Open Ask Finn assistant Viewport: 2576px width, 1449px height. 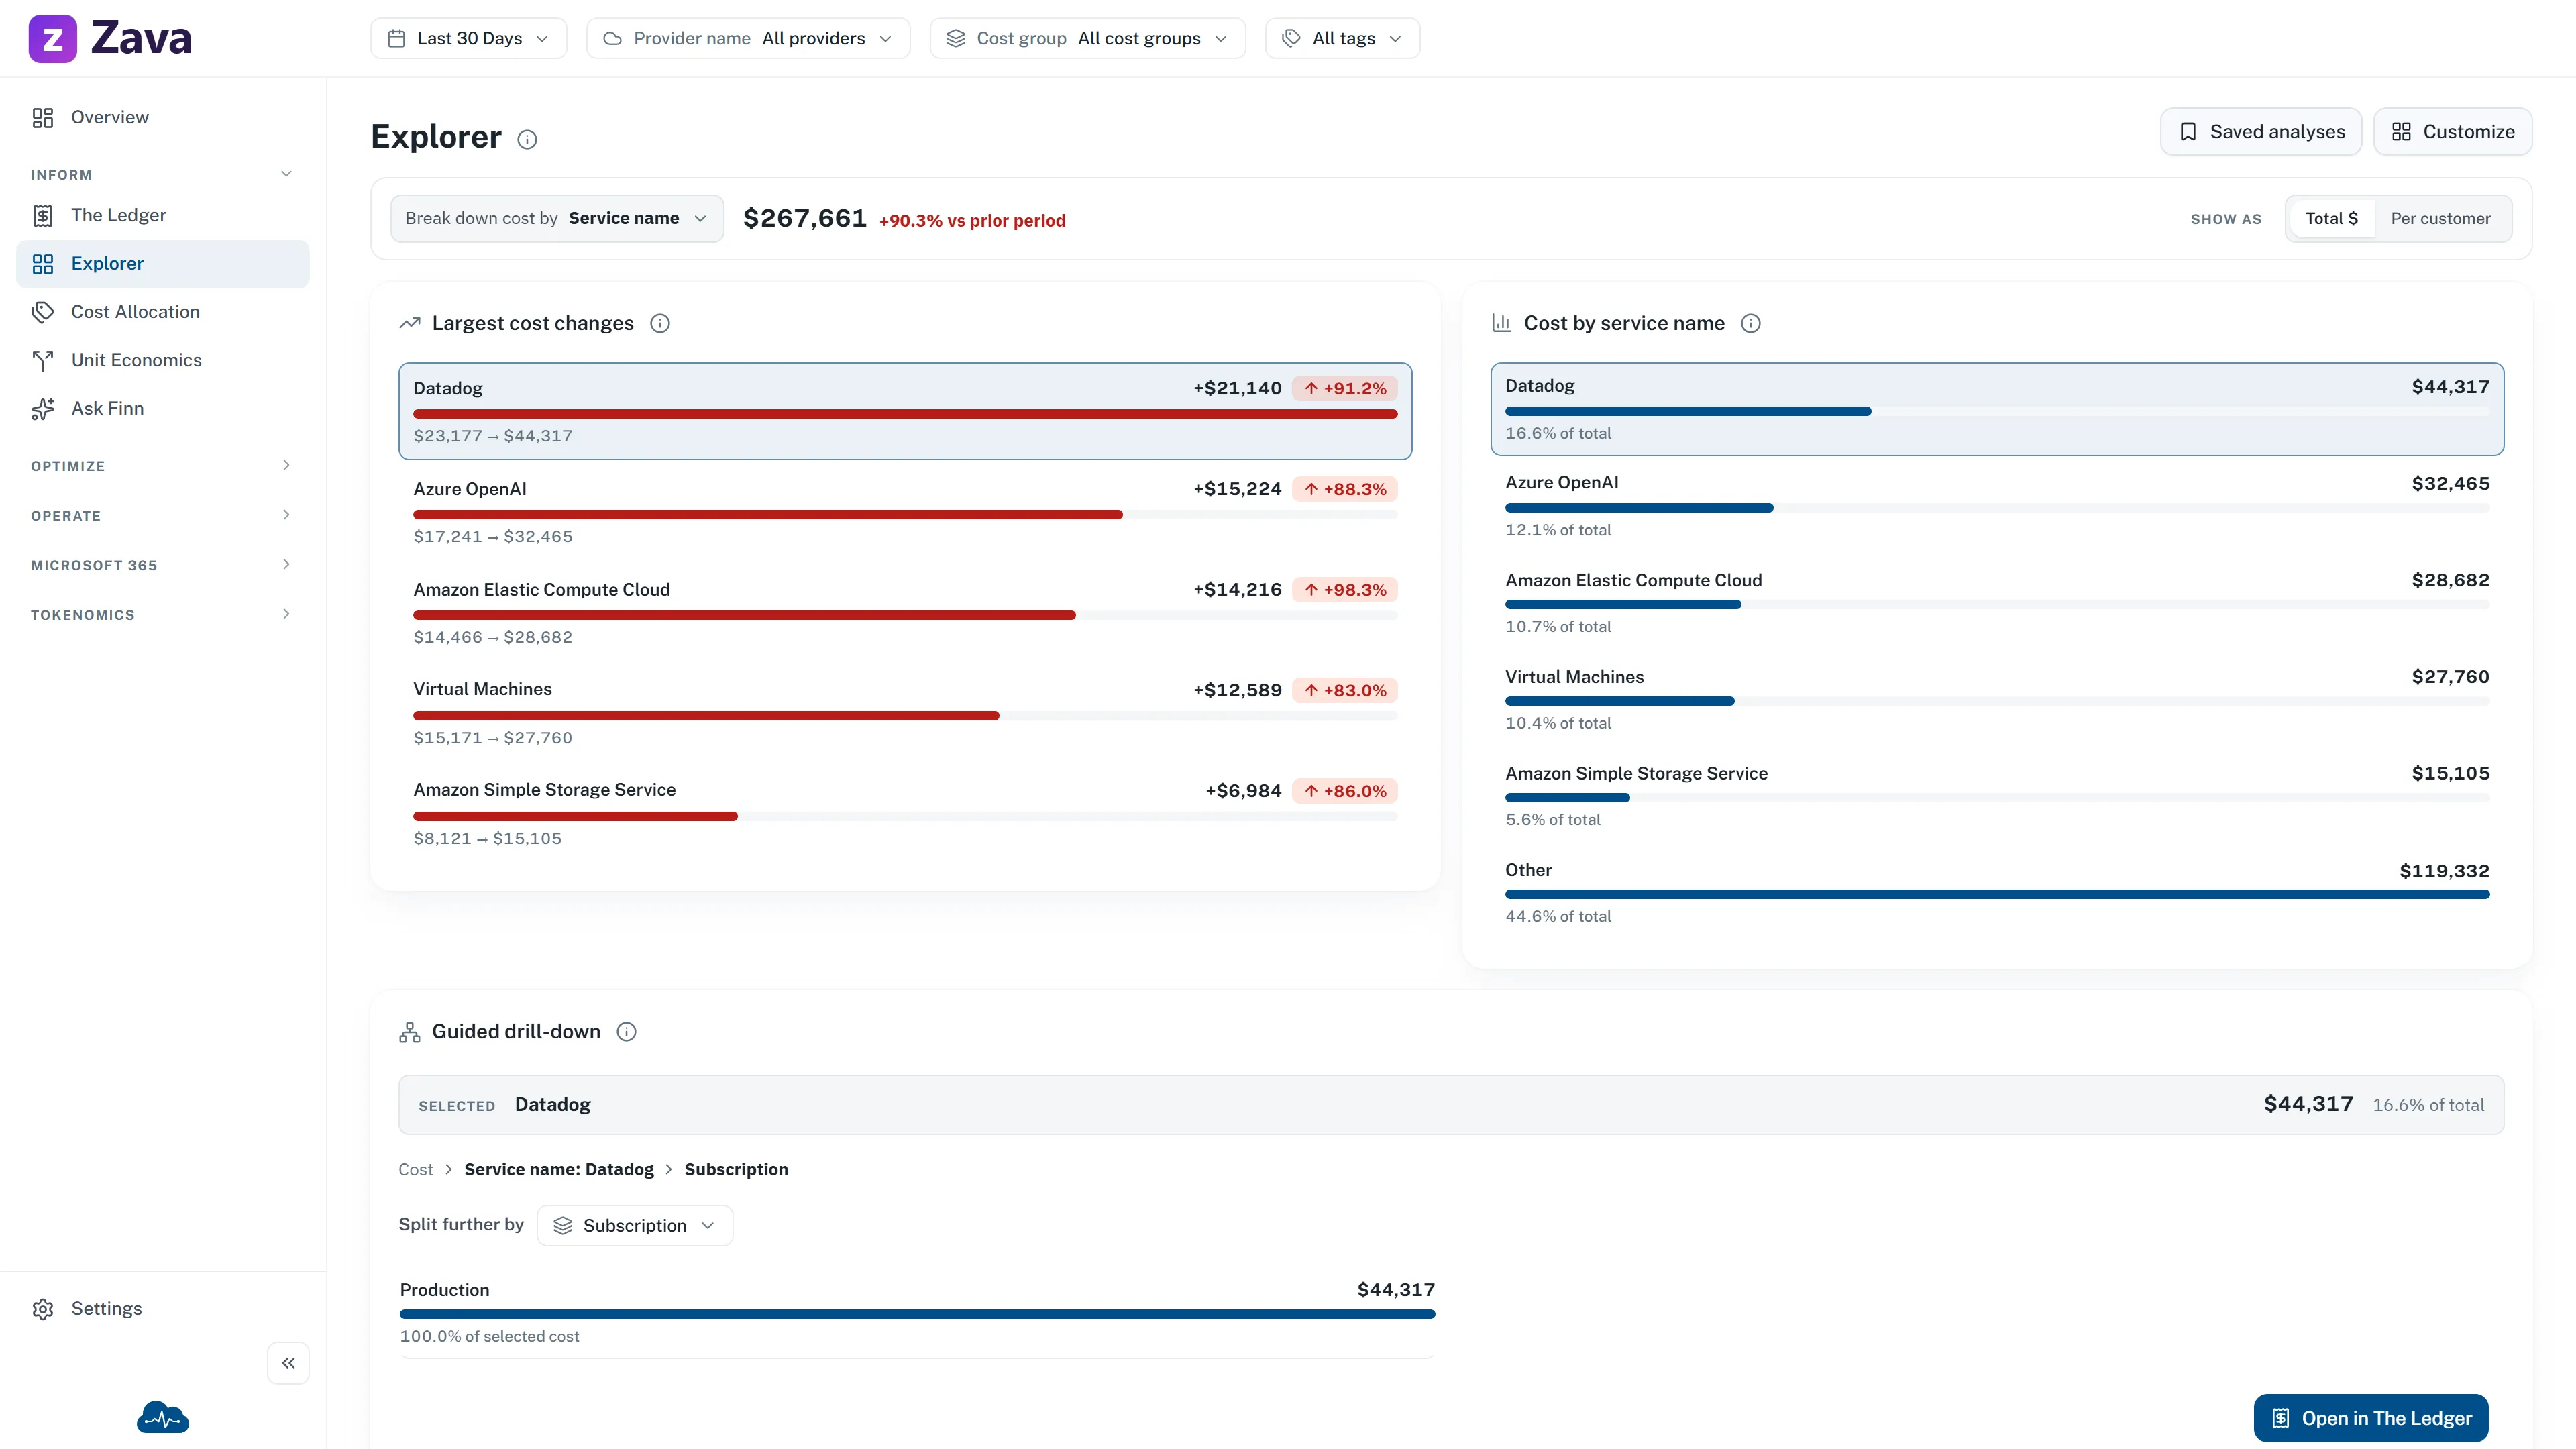(x=163, y=408)
